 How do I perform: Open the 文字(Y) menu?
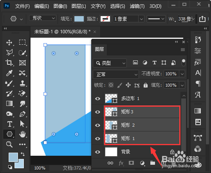pyautogui.click(x=98, y=6)
